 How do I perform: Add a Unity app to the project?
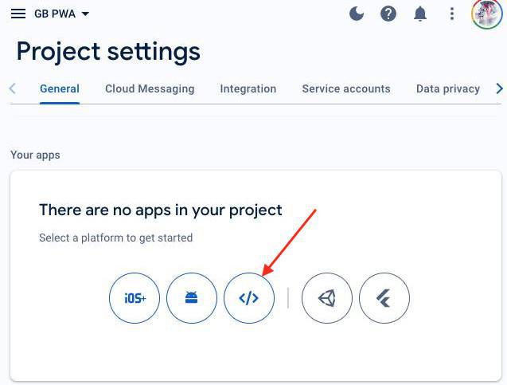(327, 298)
